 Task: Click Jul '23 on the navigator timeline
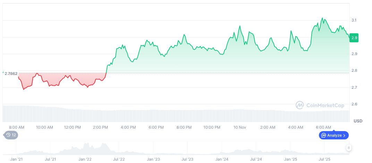(187, 160)
